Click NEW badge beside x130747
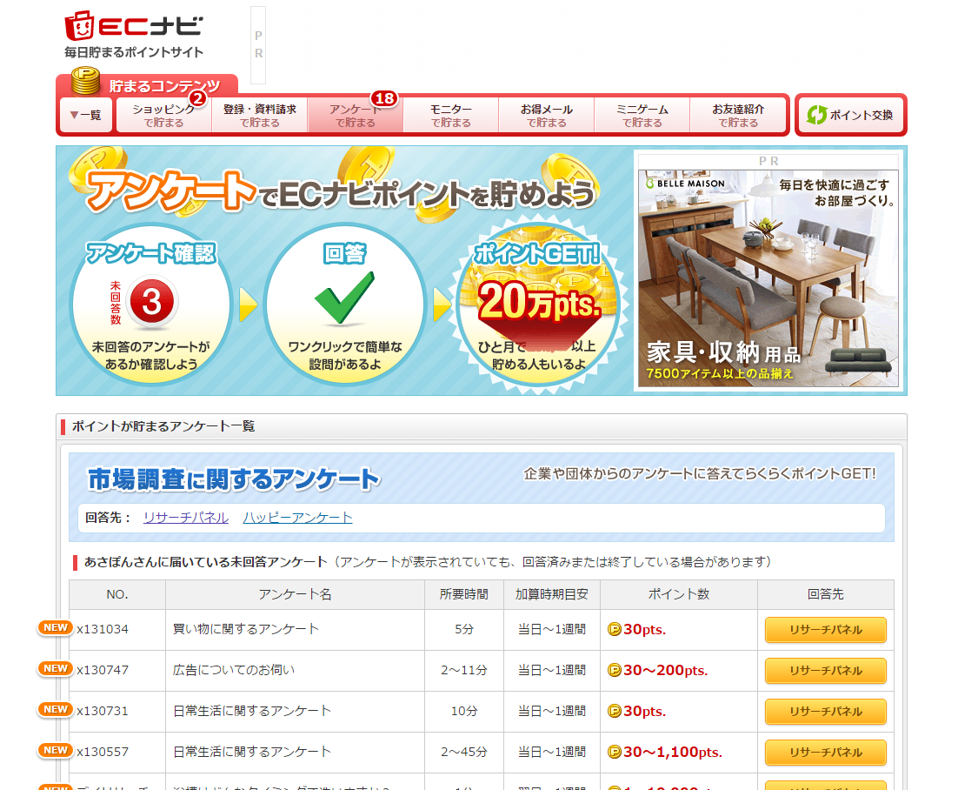 55,669
